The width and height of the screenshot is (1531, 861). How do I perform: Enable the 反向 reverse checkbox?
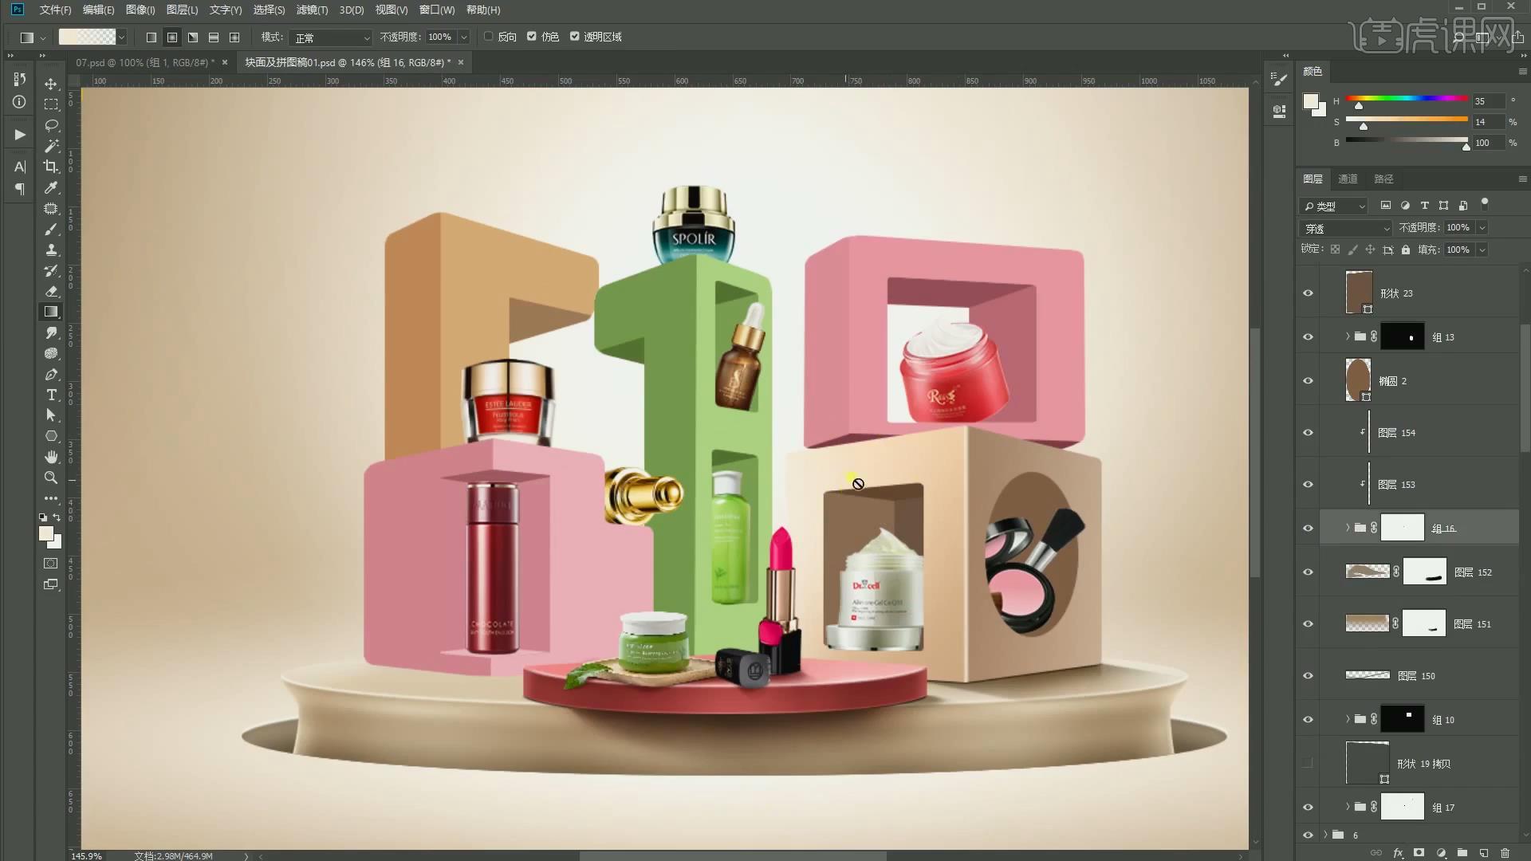point(489,37)
